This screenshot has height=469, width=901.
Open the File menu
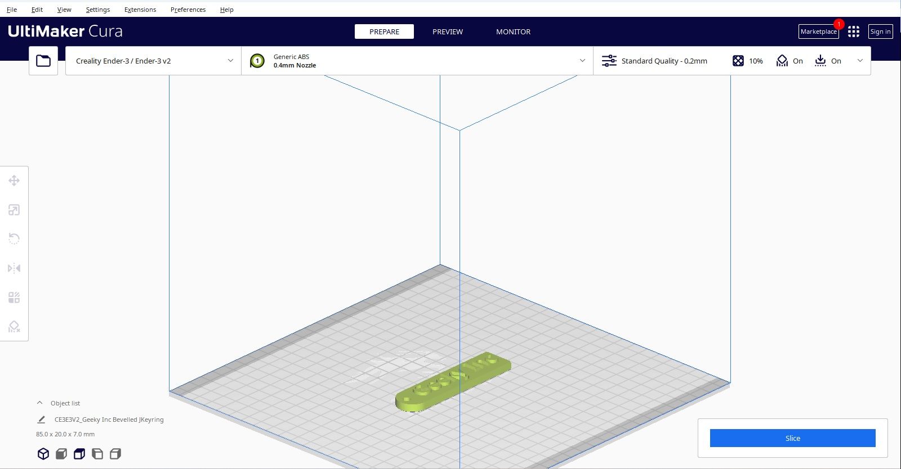[12, 10]
